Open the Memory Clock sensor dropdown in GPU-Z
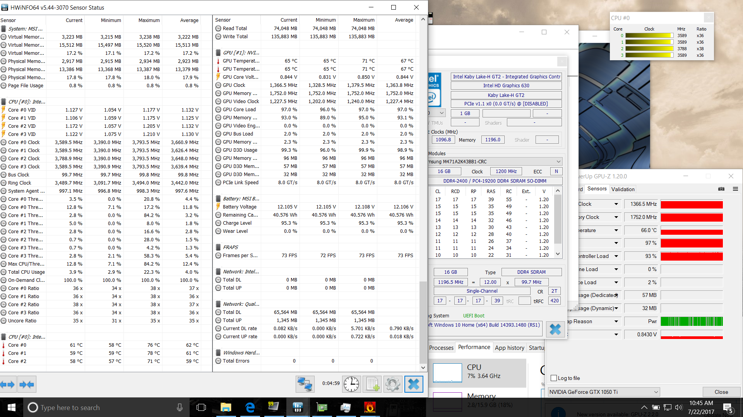Image resolution: width=743 pixels, height=417 pixels. point(616,217)
